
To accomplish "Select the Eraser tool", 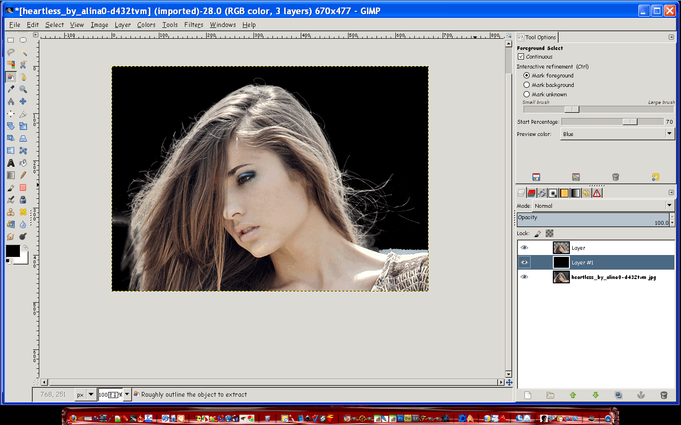I will pyautogui.click(x=23, y=187).
